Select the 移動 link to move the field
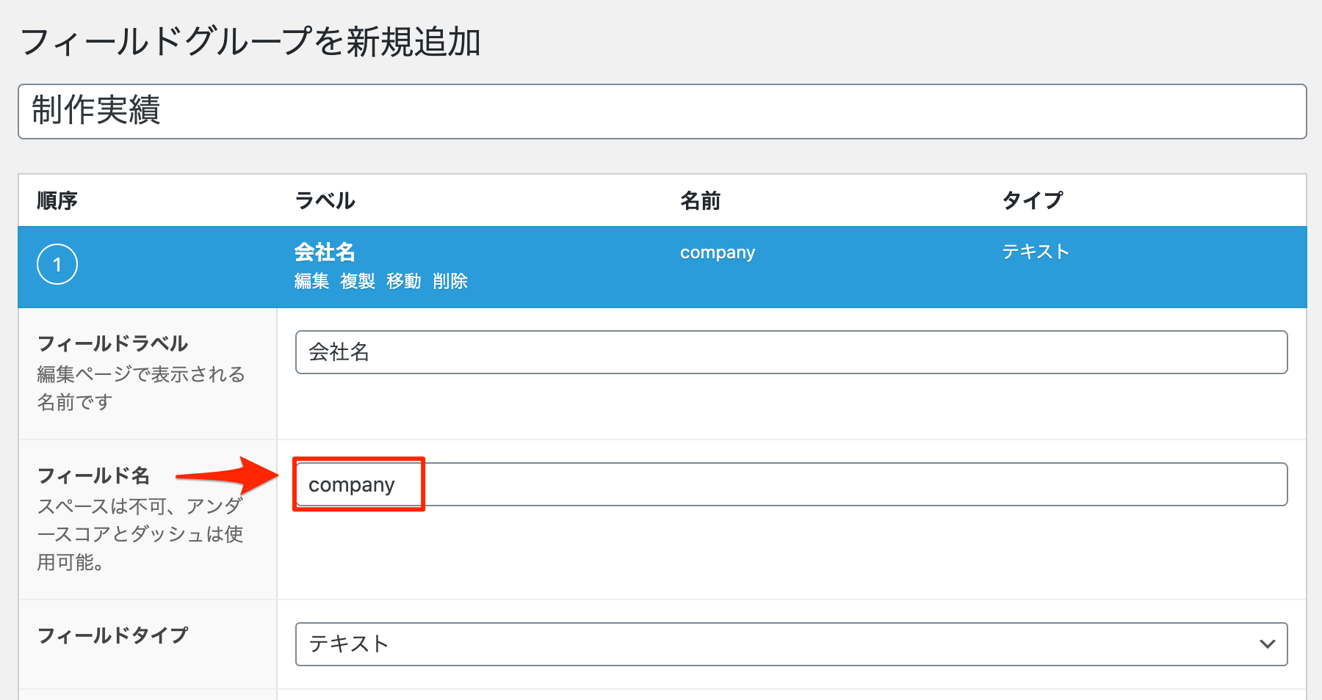 (404, 281)
